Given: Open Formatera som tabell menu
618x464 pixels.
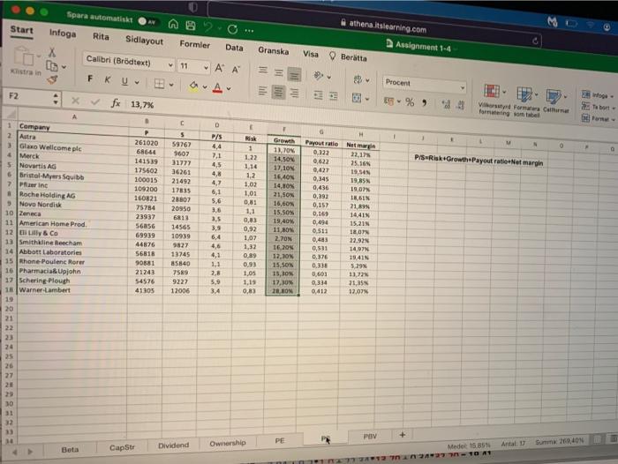Looking at the screenshot, I should [526, 102].
